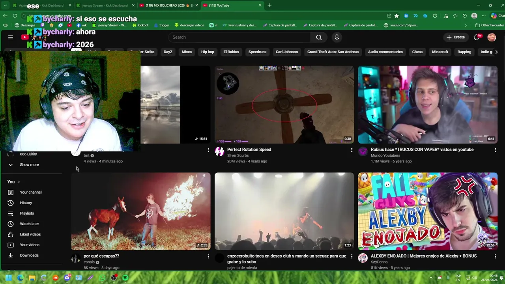Open Rubius vaper tricks video thumbnail
The height and width of the screenshot is (284, 505).
(x=428, y=105)
